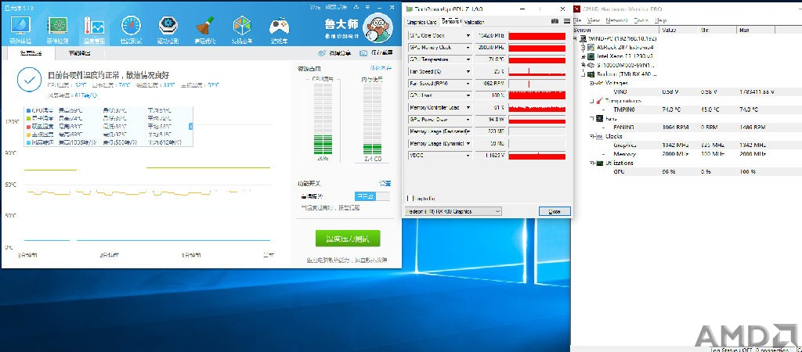Select the ASRock Z87 Extreme4 motherboard row
The image size is (802, 352).
pyautogui.click(x=621, y=47)
